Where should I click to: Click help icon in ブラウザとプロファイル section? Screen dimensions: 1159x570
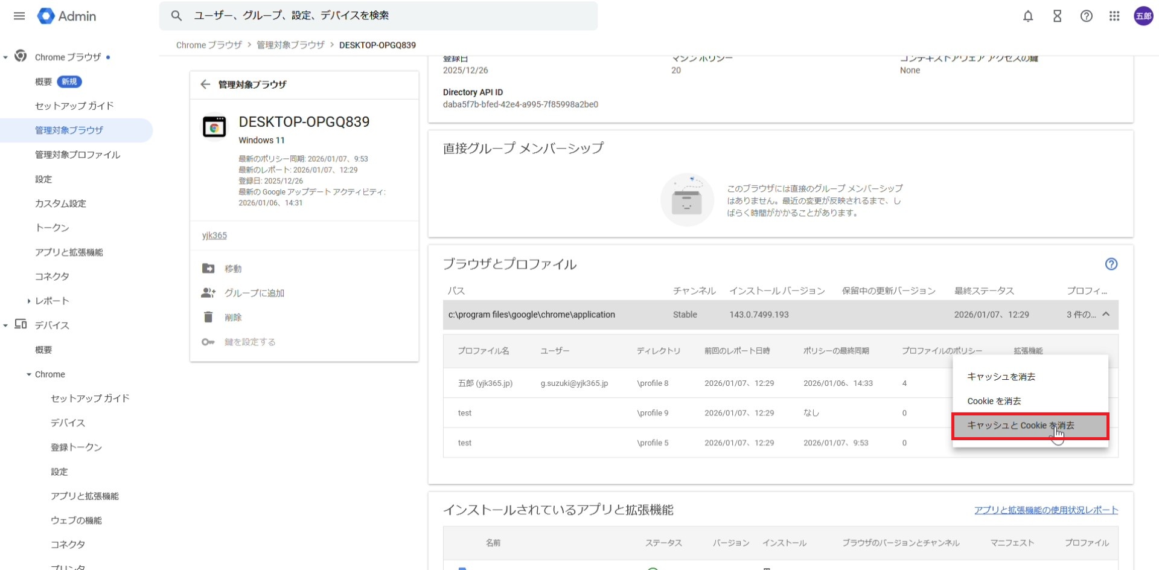pyautogui.click(x=1111, y=264)
